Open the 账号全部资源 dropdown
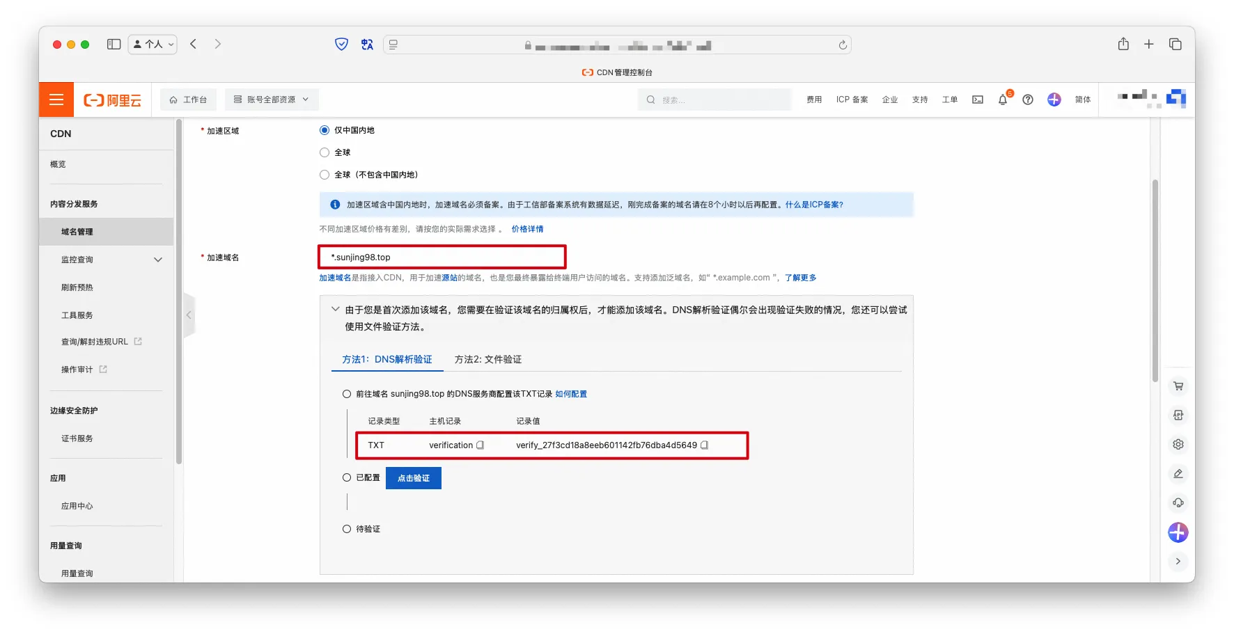Image resolution: width=1234 pixels, height=634 pixels. [x=272, y=100]
